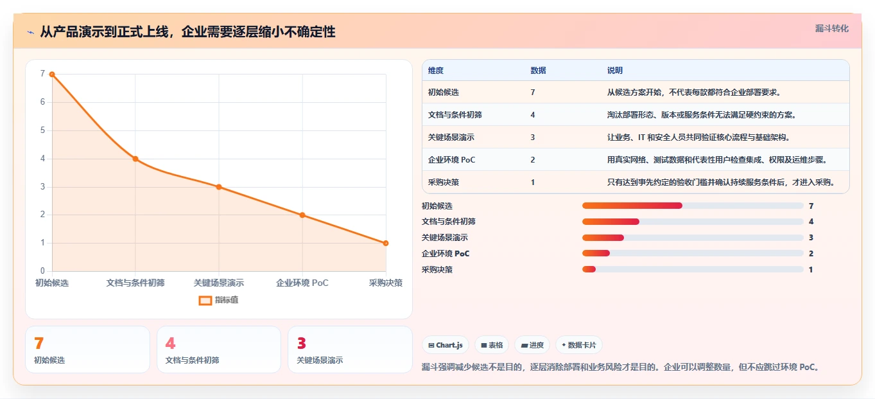This screenshot has width=875, height=399.
Task: Click the stat card showing 7 初始候选
Action: point(87,350)
